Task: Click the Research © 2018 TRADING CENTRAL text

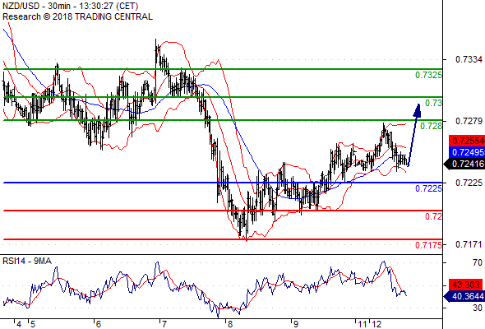Action: tap(77, 16)
